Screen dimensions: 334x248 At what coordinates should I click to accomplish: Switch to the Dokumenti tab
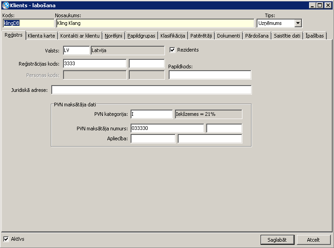(229, 35)
